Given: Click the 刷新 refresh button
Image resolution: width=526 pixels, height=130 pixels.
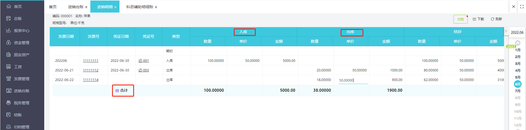Looking at the screenshot, I should click(496, 19).
